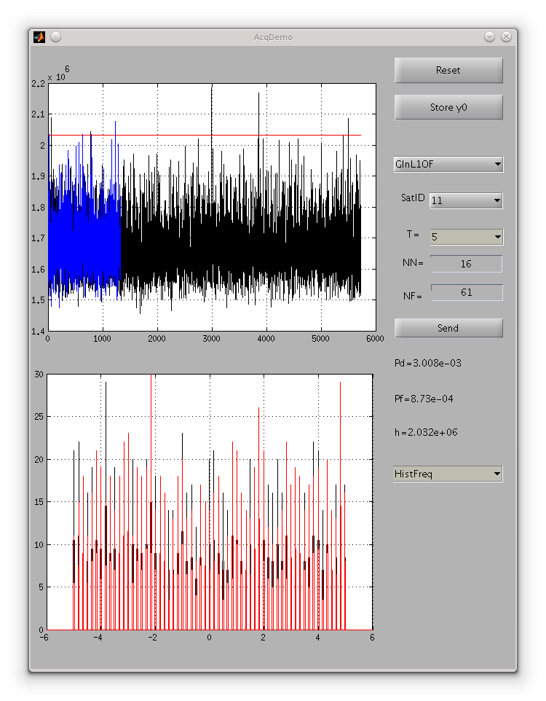
Task: Click the x 10^6 exponent label on upper plot
Action: point(58,74)
